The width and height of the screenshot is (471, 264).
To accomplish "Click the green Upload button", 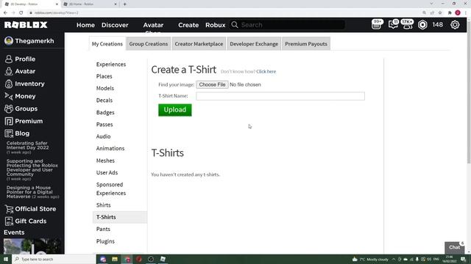I will pos(175,110).
